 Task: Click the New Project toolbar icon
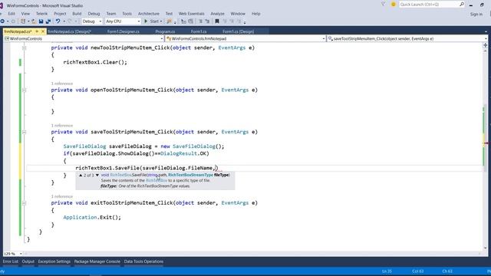pyautogui.click(x=23, y=21)
